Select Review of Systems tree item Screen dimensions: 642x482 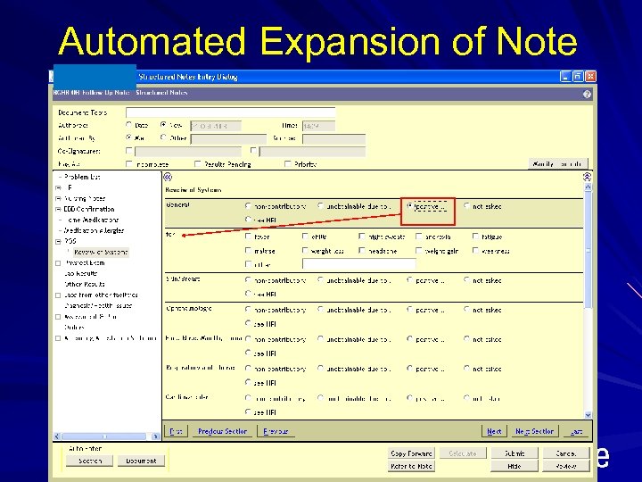101,252
